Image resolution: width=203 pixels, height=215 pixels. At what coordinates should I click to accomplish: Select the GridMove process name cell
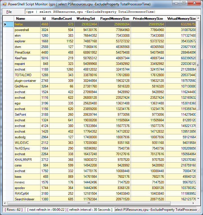click(x=27, y=86)
